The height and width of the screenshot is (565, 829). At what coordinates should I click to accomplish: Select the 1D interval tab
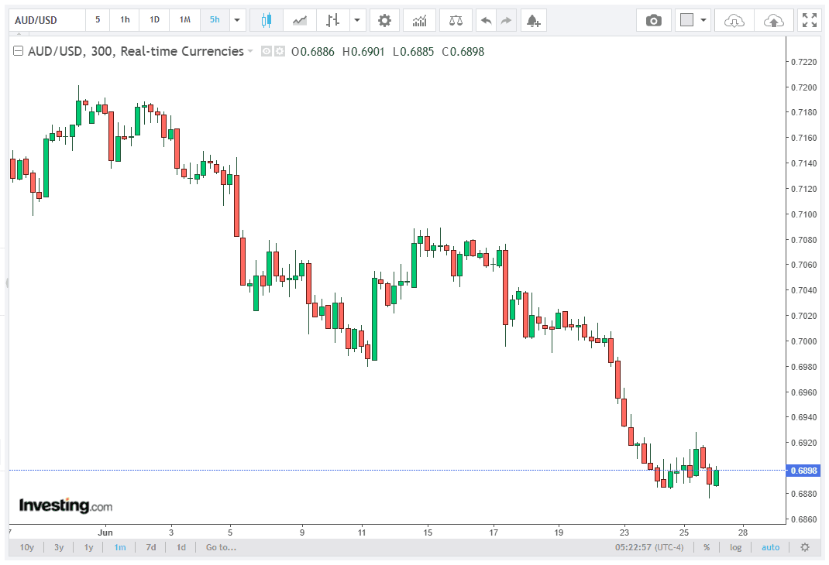(154, 20)
